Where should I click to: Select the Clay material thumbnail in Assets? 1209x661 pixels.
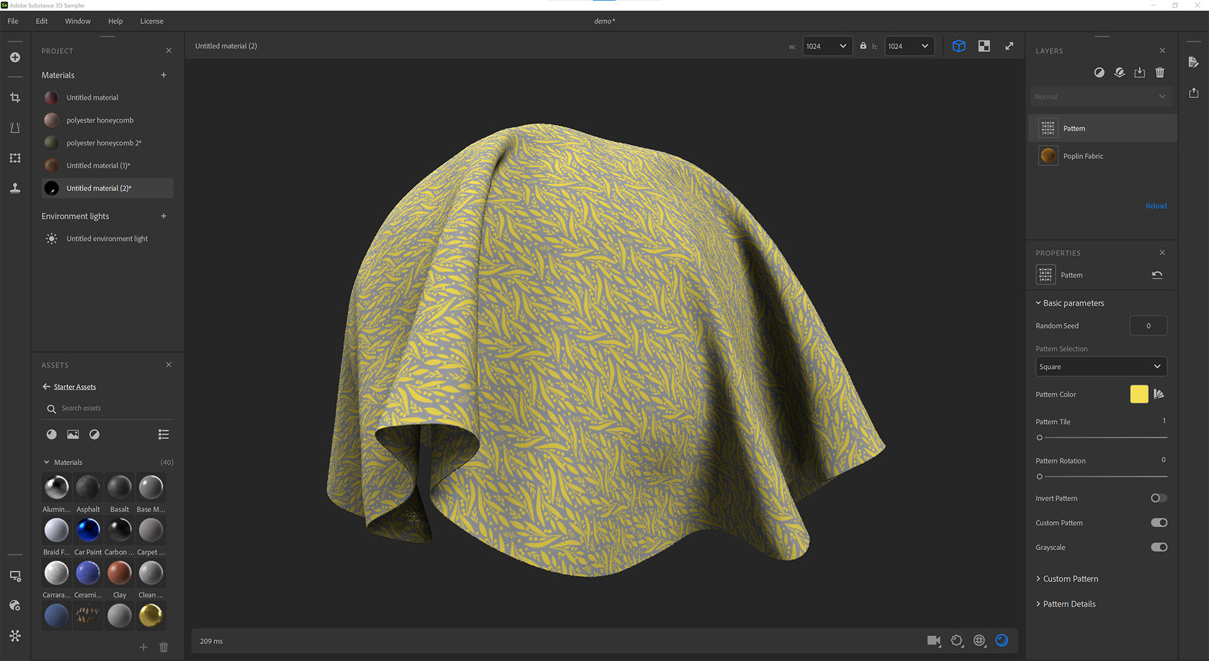[x=119, y=573]
